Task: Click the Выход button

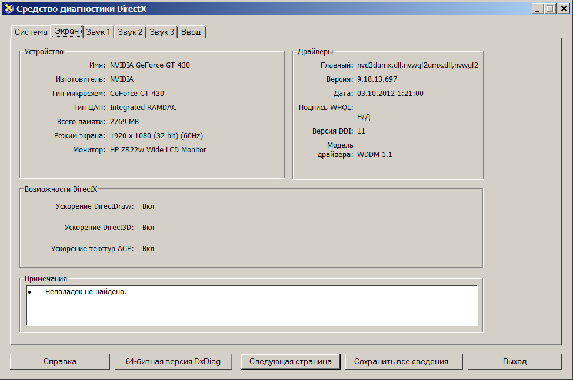Action: (515, 362)
